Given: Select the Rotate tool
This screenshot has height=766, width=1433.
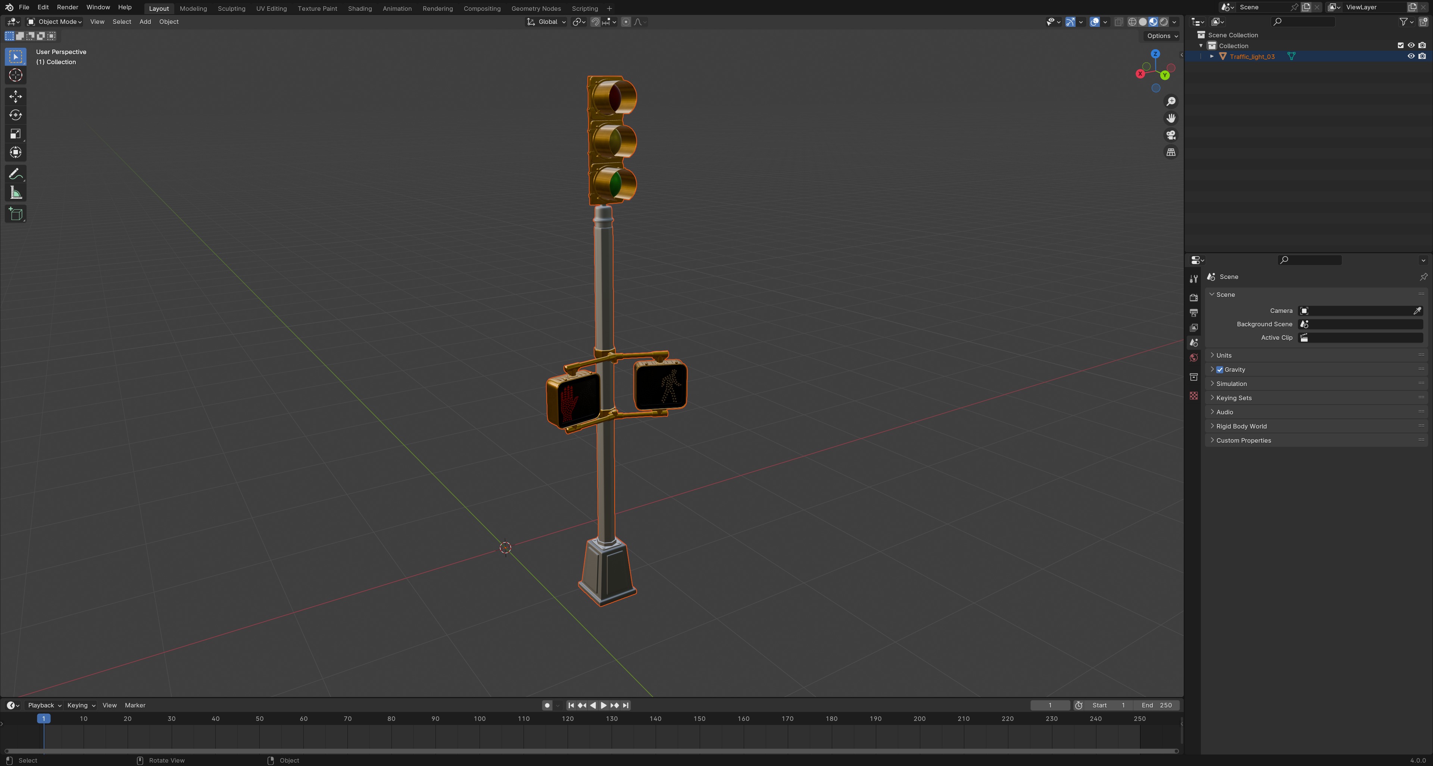Looking at the screenshot, I should [x=16, y=115].
